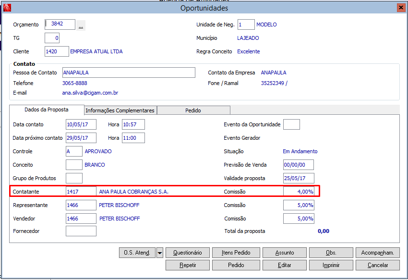
Task: Click the Data contato field 10/05/17
Action: (x=81, y=124)
